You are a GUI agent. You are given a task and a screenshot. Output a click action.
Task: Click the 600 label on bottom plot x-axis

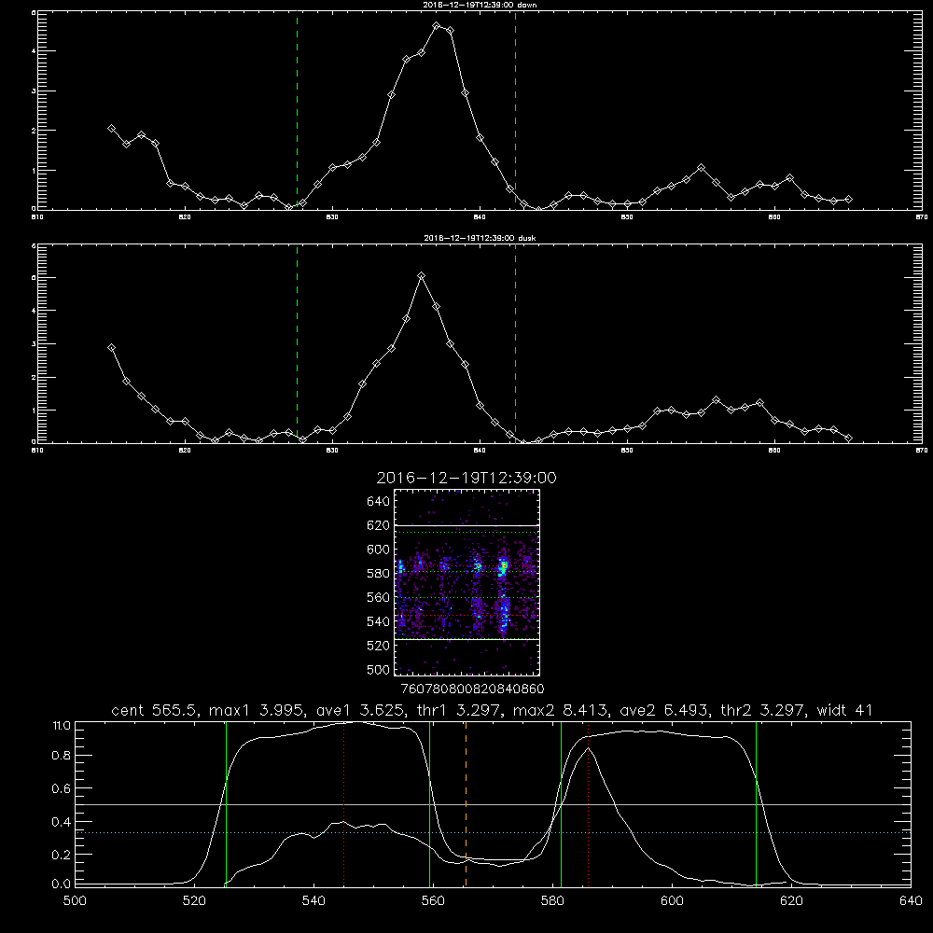672,901
